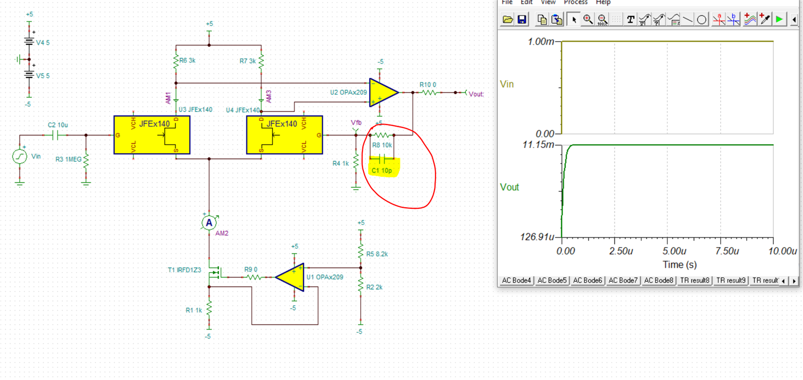This screenshot has height=380, width=803.
Task: Enable measurement cursor b
Action: [734, 20]
